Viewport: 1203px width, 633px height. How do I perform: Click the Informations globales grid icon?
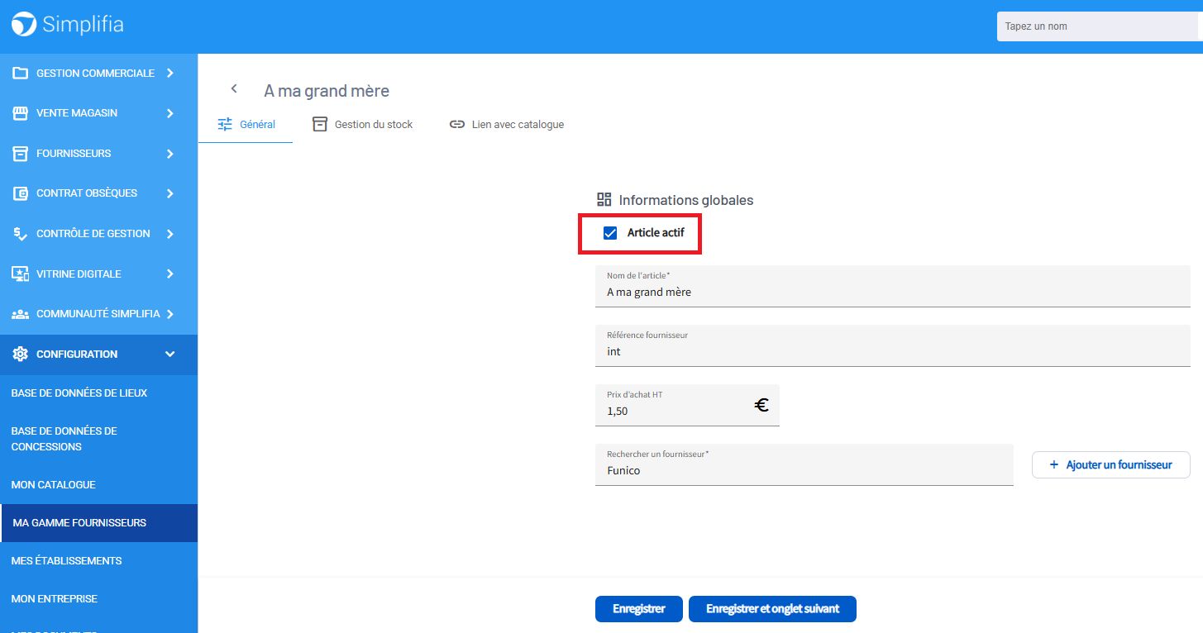604,199
